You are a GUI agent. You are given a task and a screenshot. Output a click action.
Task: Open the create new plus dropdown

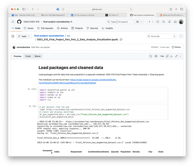coord(150,22)
